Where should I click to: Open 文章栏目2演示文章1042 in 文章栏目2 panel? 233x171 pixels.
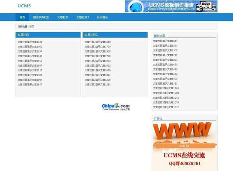click(x=97, y=75)
